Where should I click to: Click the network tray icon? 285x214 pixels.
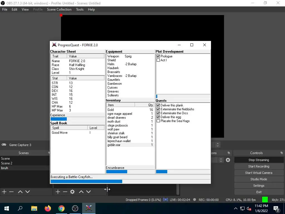pos(242,208)
